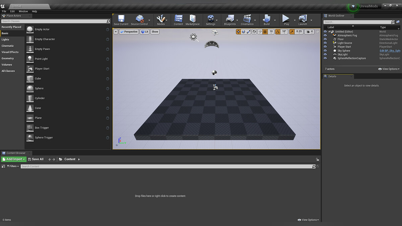The width and height of the screenshot is (402, 226).
Task: Collapse the Untitled (Editor) tree node
Action: 329,32
